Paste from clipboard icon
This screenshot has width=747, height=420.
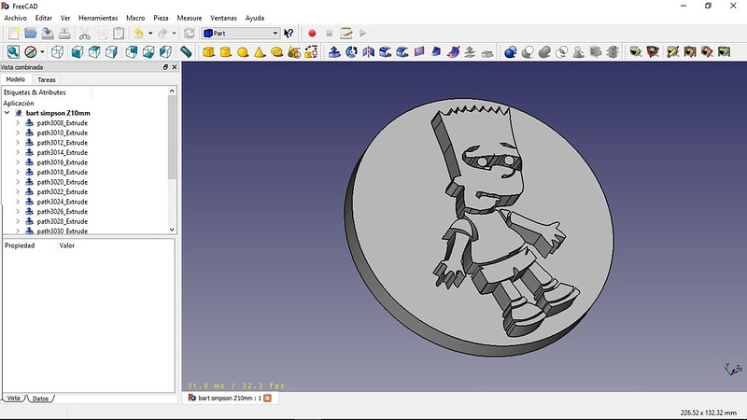[x=119, y=34]
